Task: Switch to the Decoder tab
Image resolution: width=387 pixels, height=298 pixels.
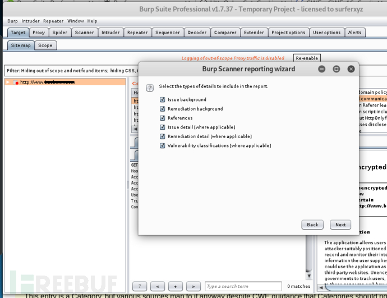Action: tap(197, 33)
